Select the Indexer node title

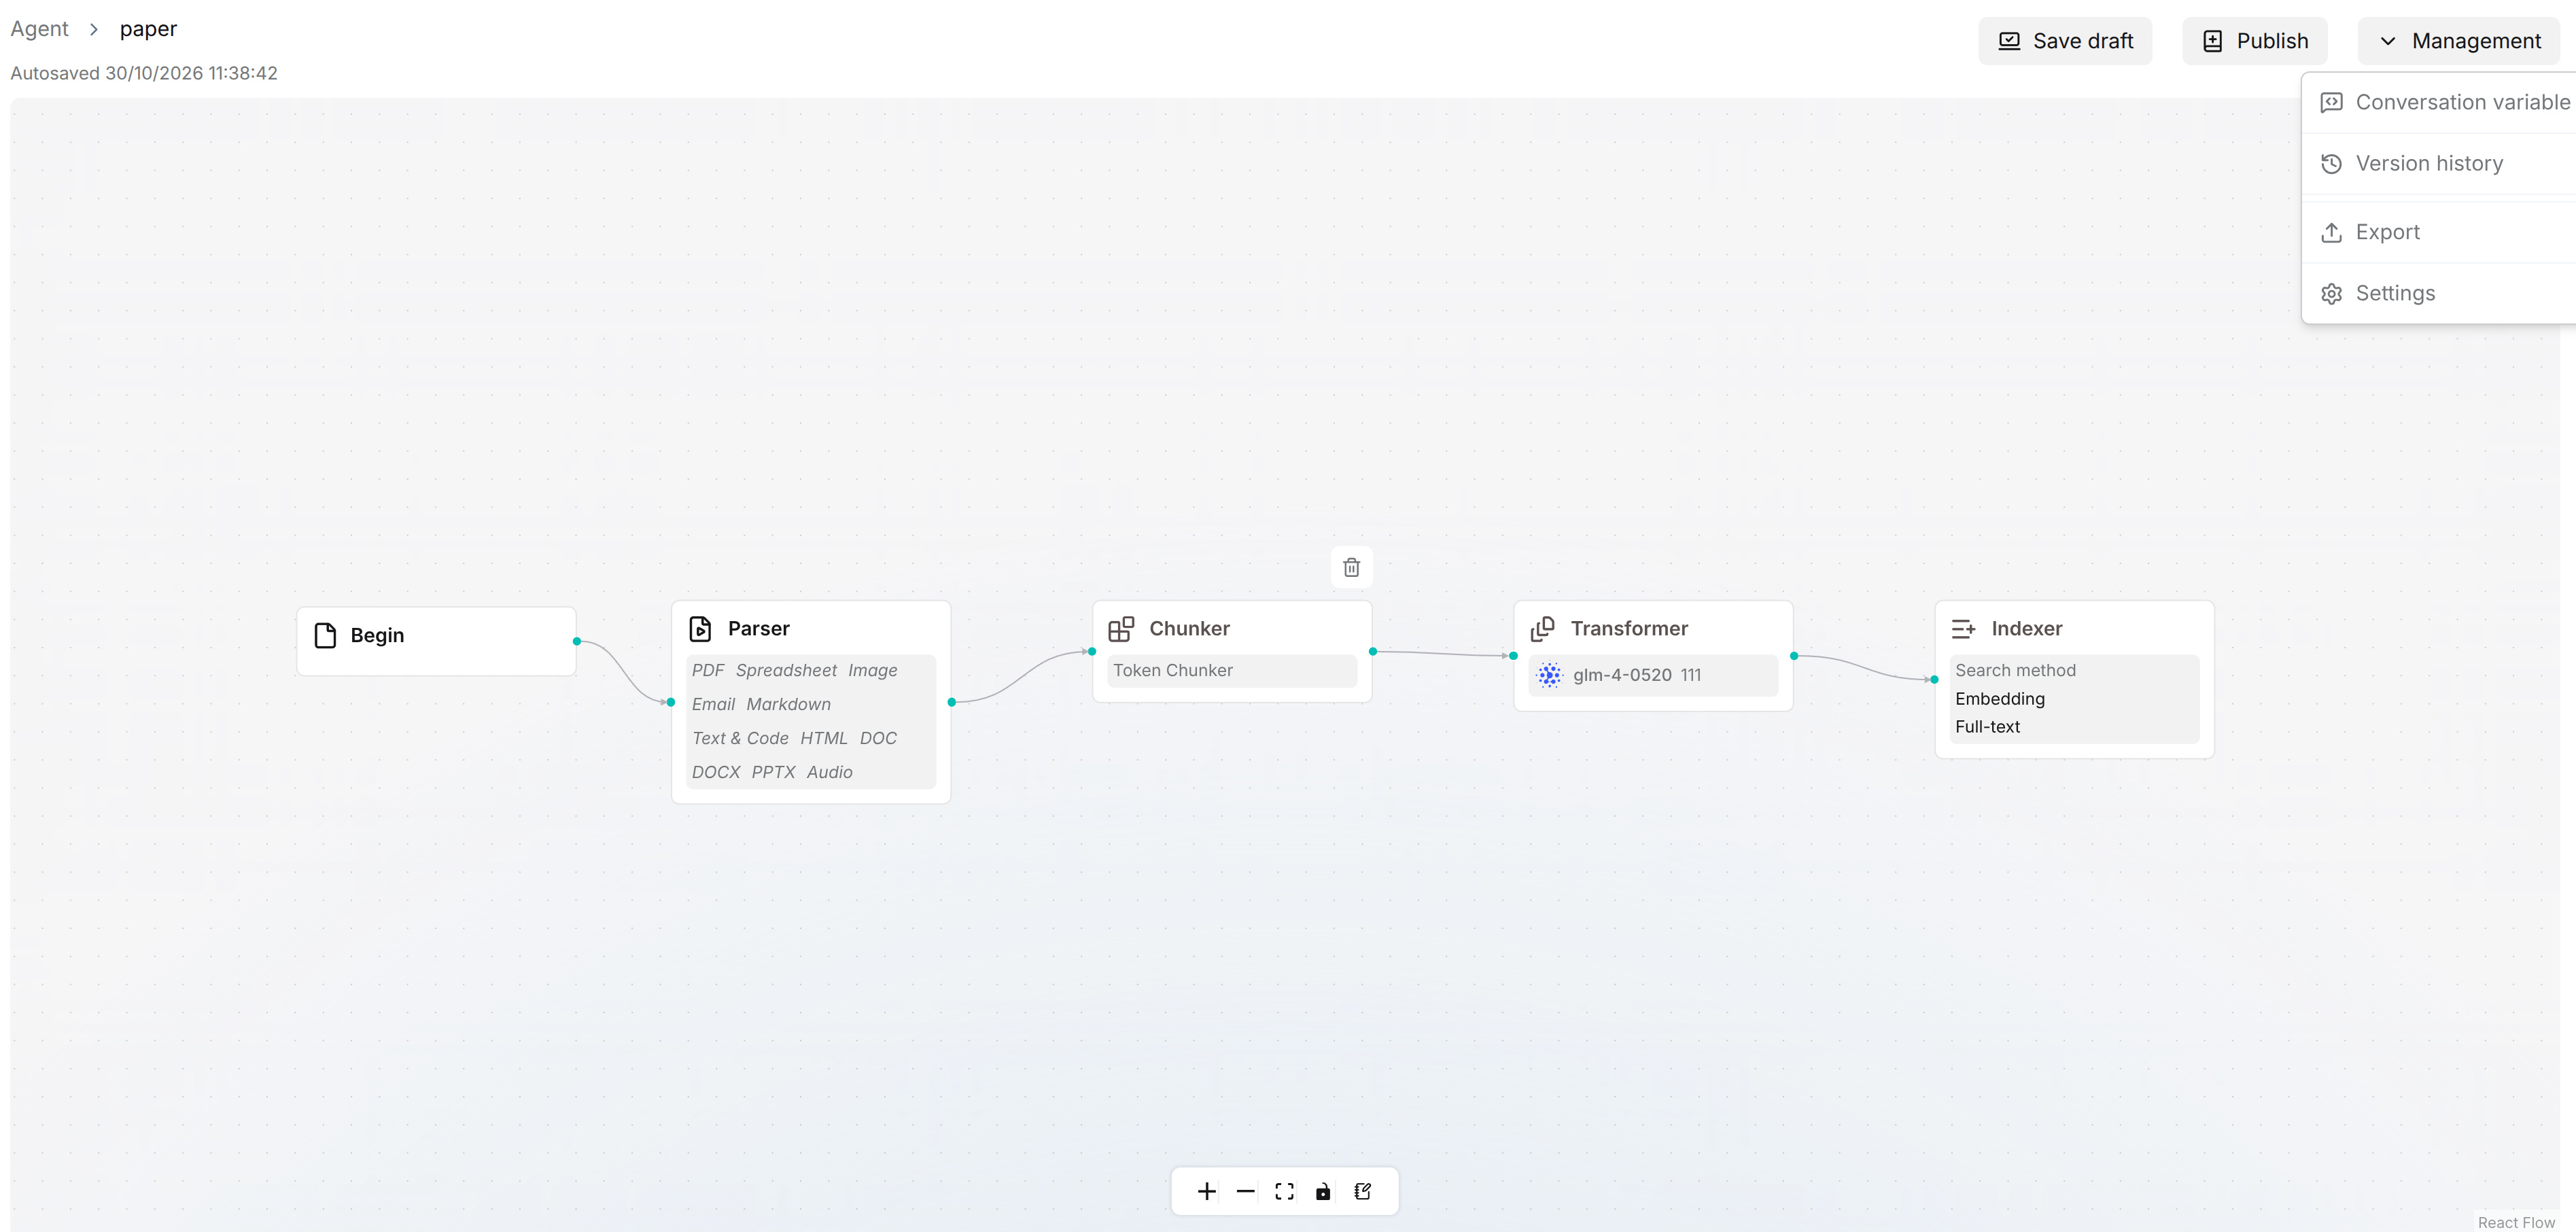click(2026, 628)
